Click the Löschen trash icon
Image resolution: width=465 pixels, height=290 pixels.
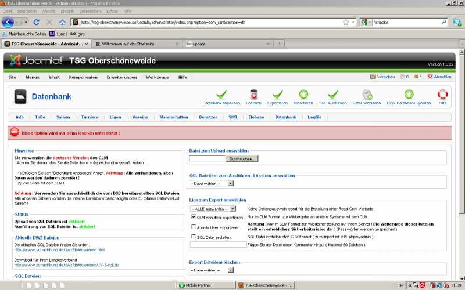(x=253, y=94)
